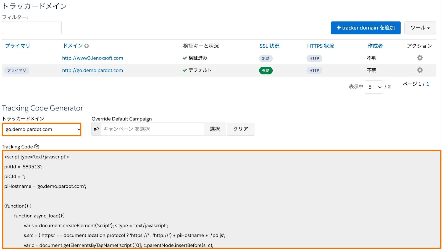Open the ツール dropdown menu
This screenshot has width=442, height=251.
[420, 28]
